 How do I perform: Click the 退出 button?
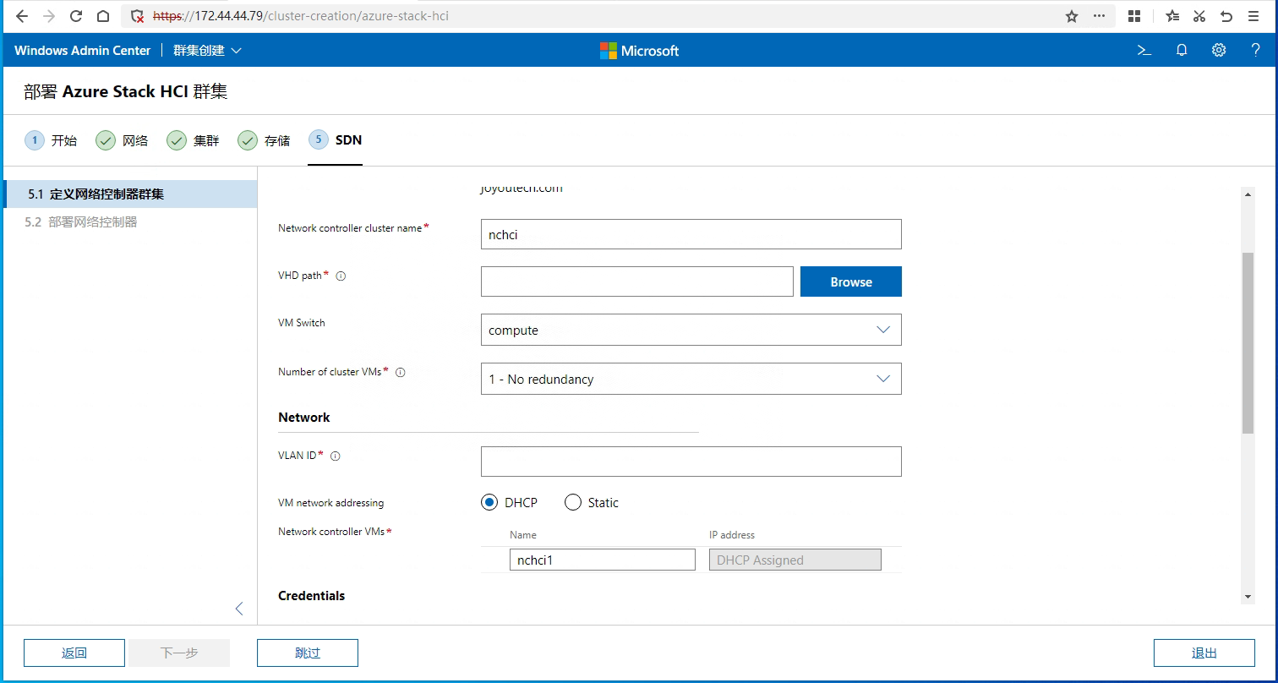pyautogui.click(x=1204, y=653)
